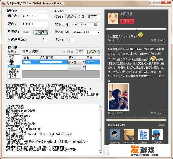The image size is (173, 159).
Task: Click the phoenix avatar of 素面凤凰
Action: pos(113,18)
